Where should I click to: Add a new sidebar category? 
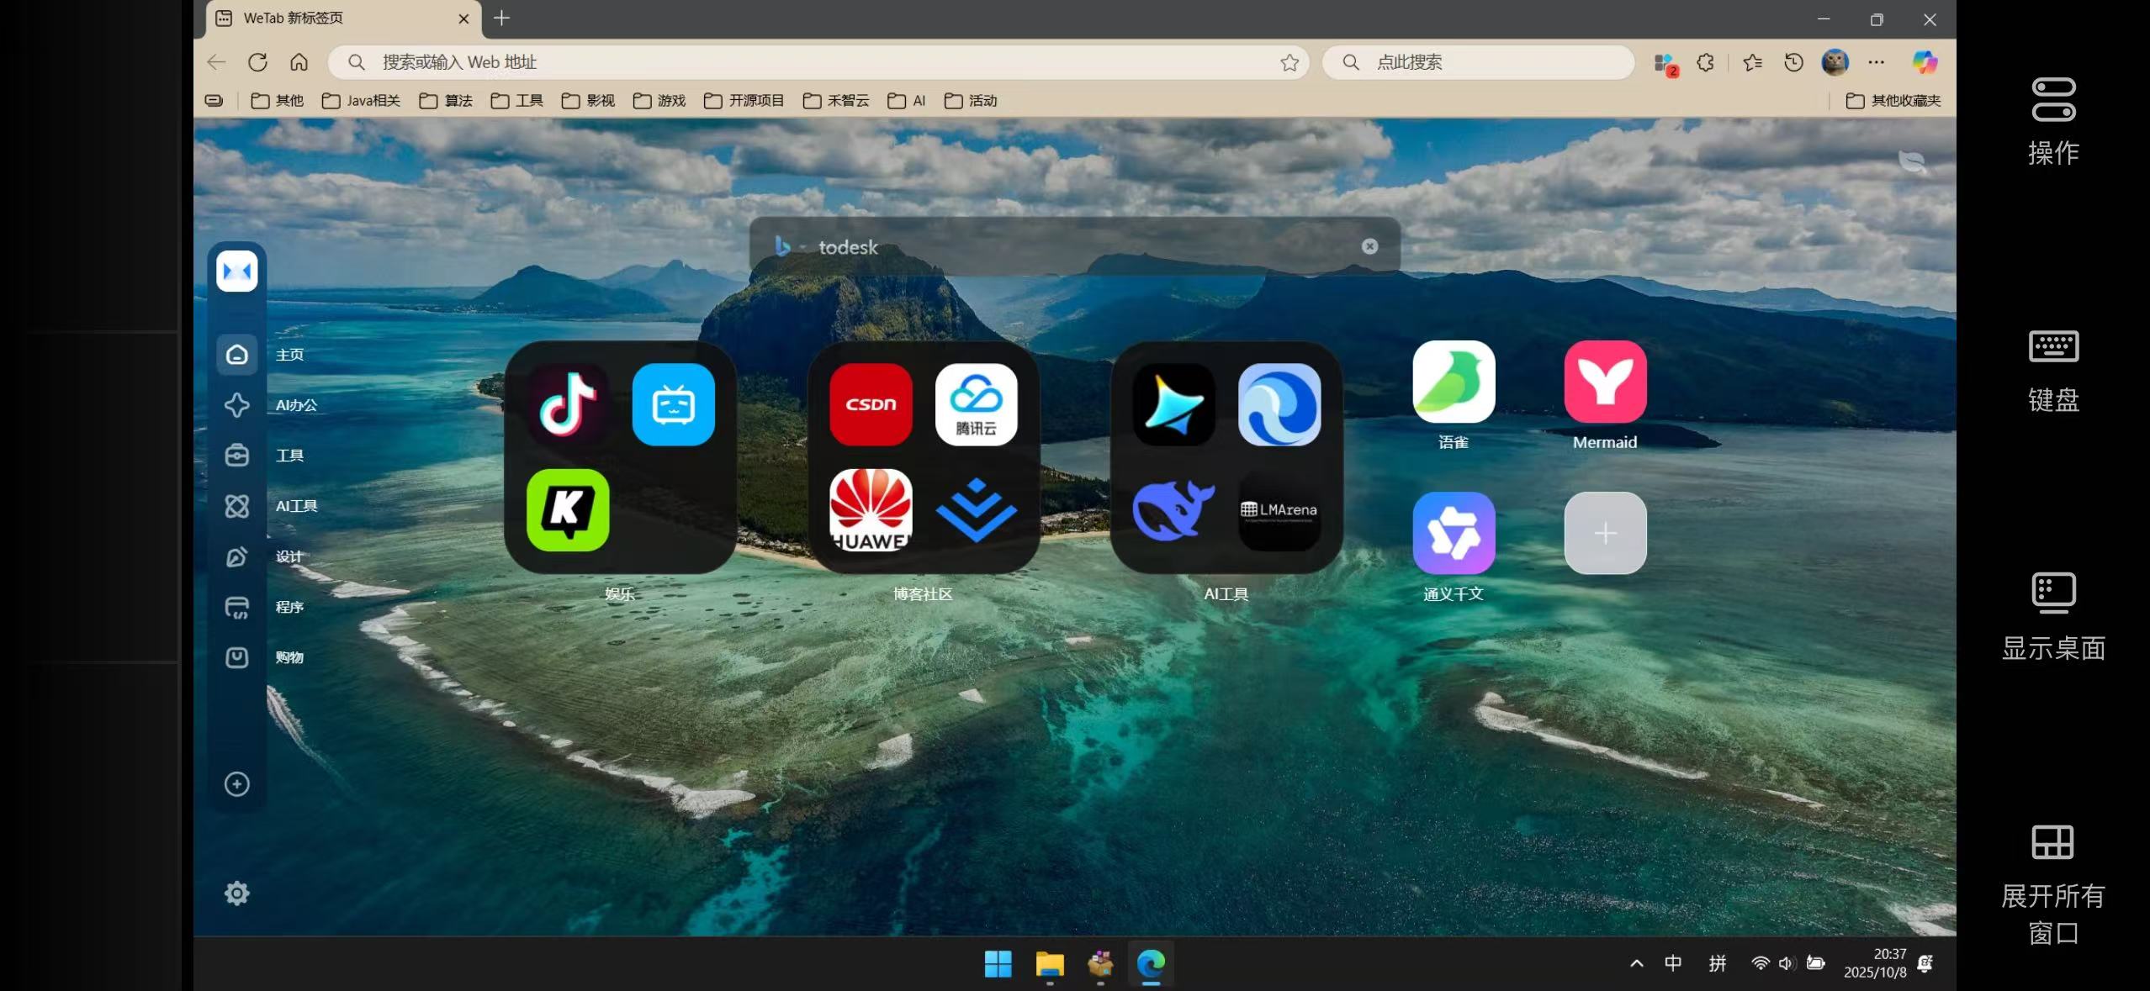[237, 783]
